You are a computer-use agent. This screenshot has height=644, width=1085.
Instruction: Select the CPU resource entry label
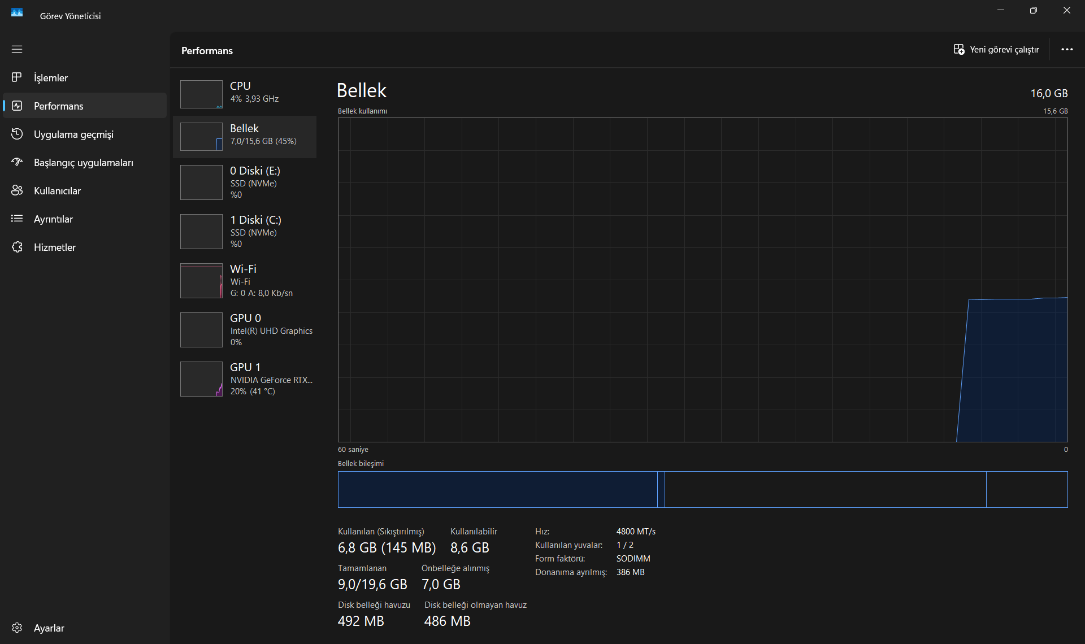(x=240, y=86)
